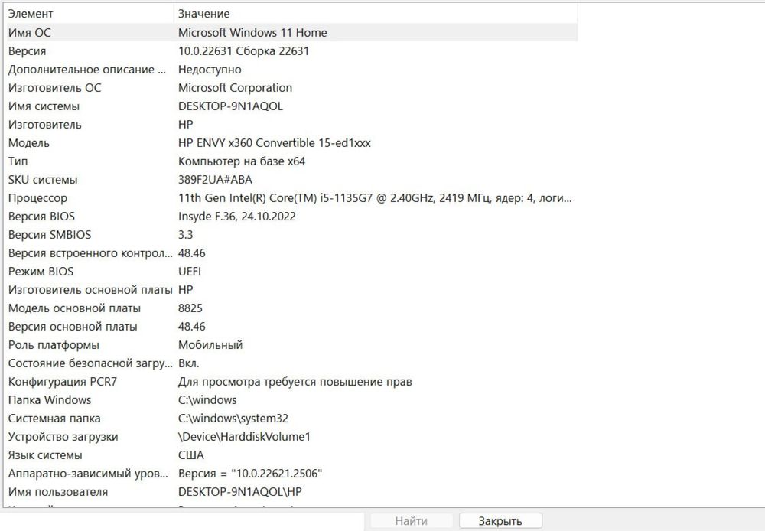
Task: Select the Модель row label
Action: (29, 143)
